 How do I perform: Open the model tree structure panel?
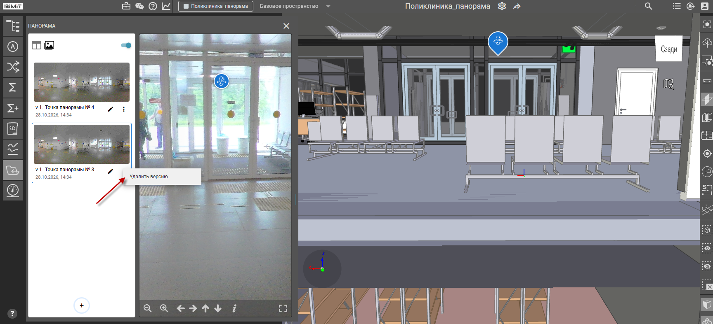13,26
